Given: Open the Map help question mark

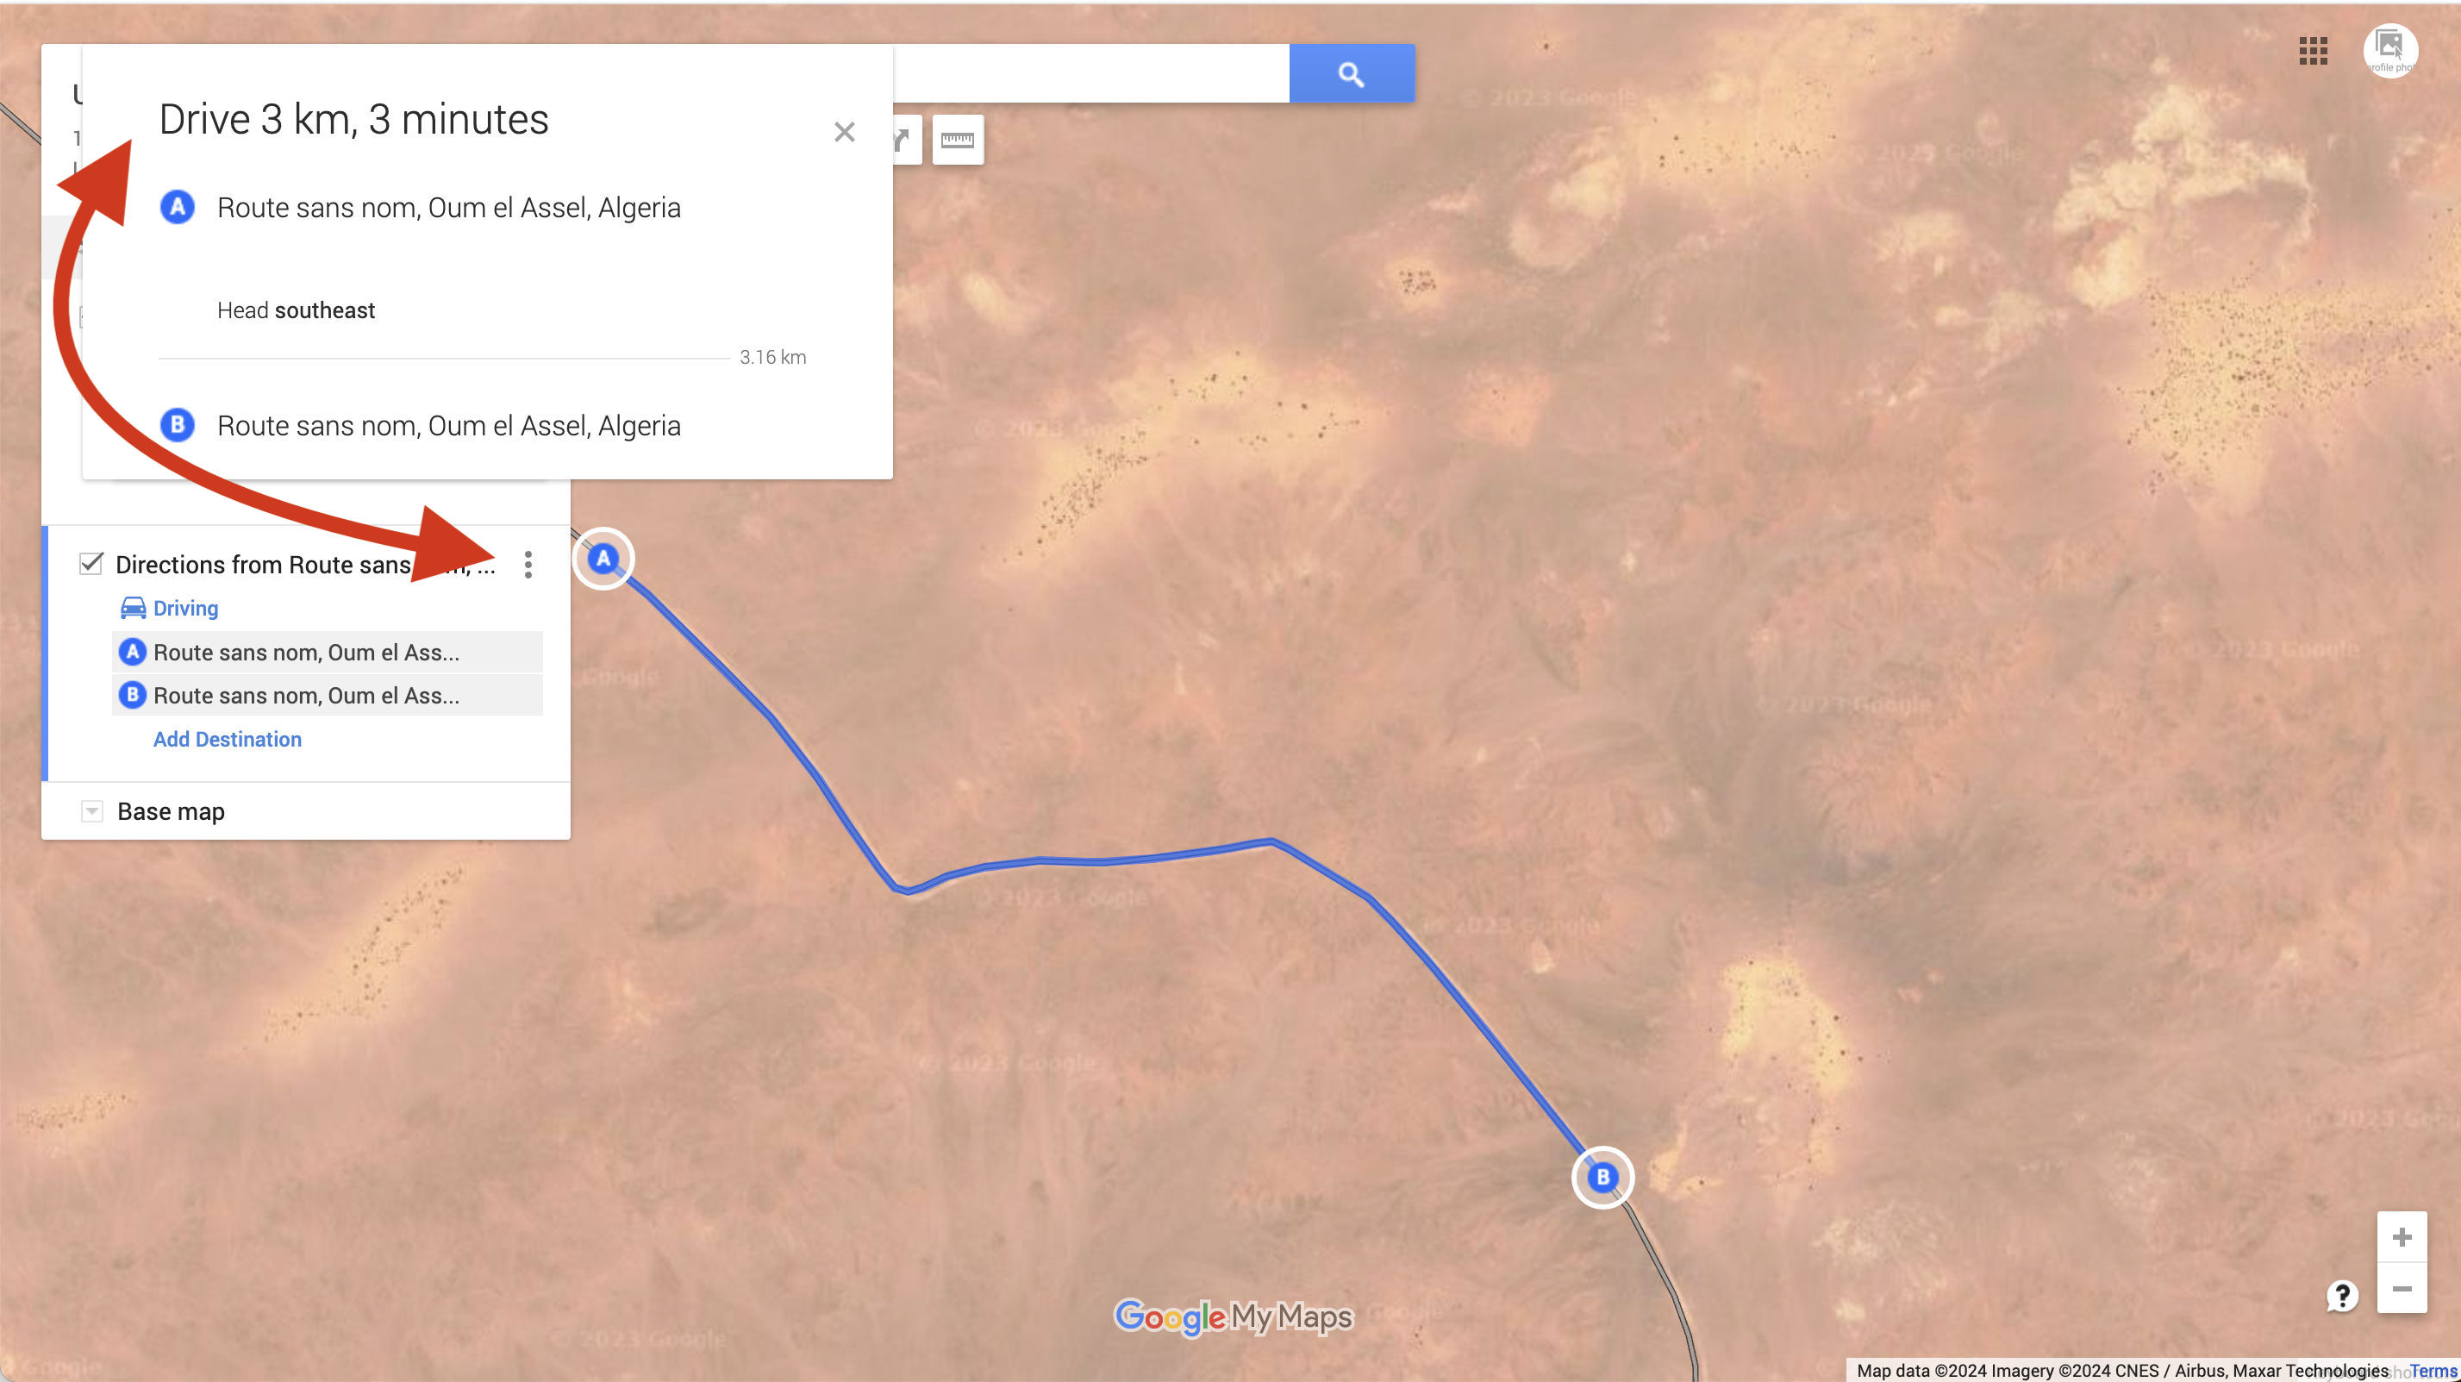Looking at the screenshot, I should pos(2341,1296).
